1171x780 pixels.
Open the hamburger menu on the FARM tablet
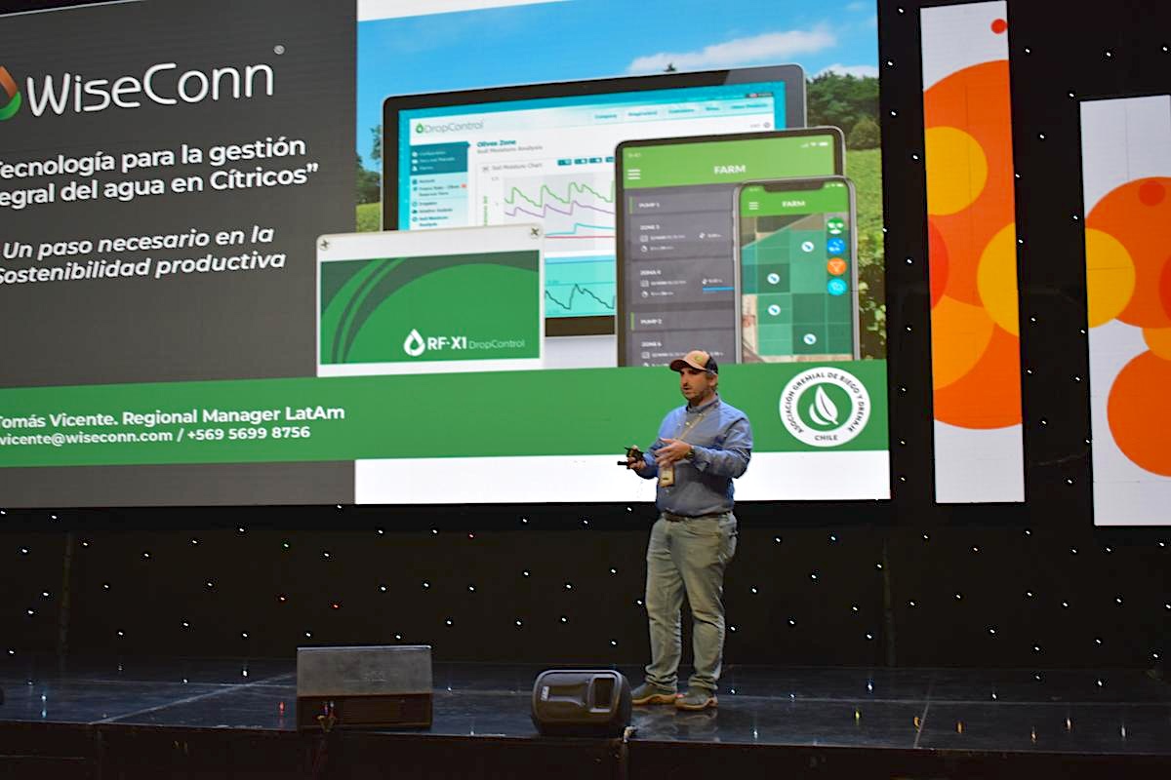634,174
